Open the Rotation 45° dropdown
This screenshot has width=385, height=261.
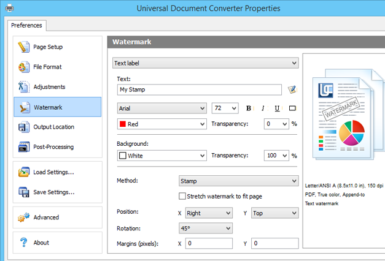[x=206, y=228]
